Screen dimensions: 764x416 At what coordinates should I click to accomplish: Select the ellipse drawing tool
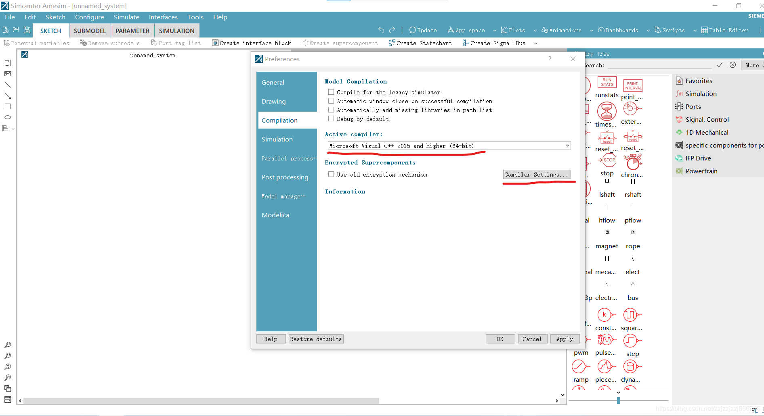(x=8, y=117)
